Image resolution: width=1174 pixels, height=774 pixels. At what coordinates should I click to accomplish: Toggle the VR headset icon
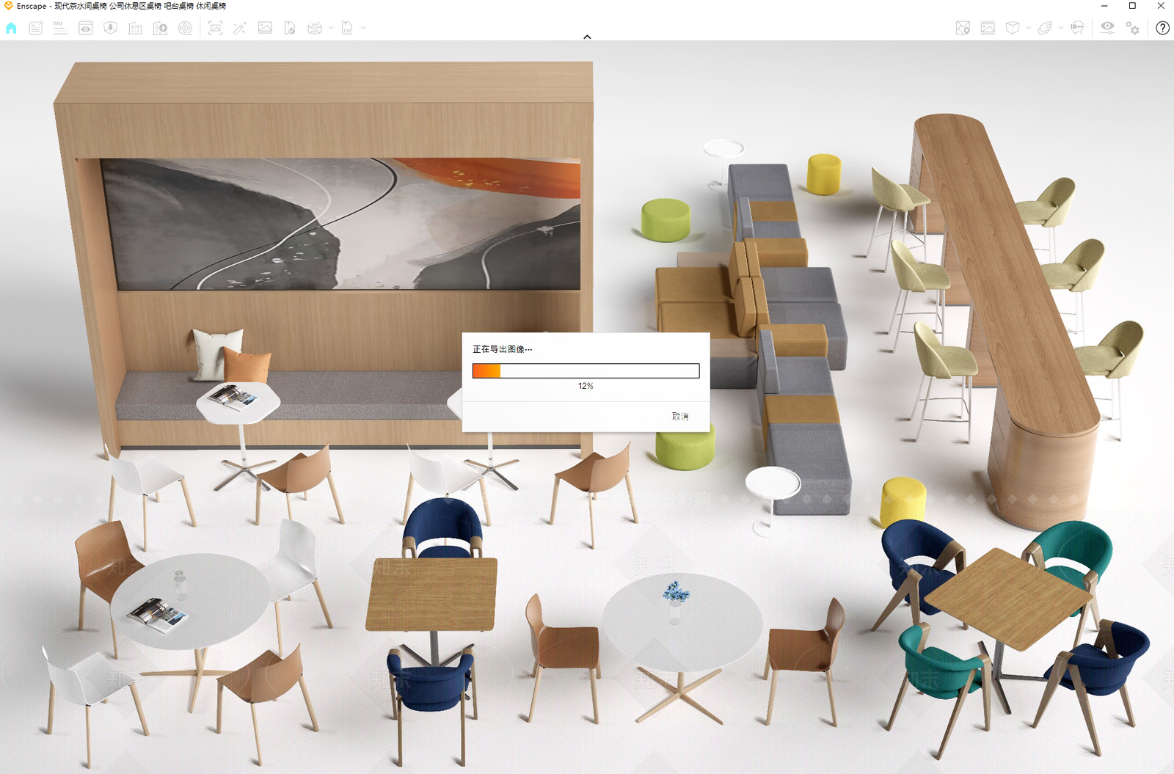(1077, 28)
